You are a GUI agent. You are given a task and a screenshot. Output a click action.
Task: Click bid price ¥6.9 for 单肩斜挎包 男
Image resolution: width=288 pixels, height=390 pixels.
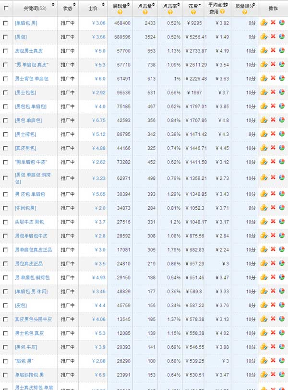[100, 375]
